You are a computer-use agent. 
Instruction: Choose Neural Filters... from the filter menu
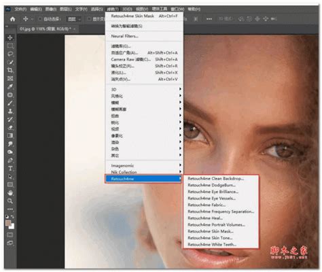(x=145, y=36)
